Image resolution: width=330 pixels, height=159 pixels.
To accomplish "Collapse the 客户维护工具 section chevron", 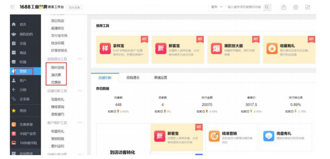I will point(80,122).
